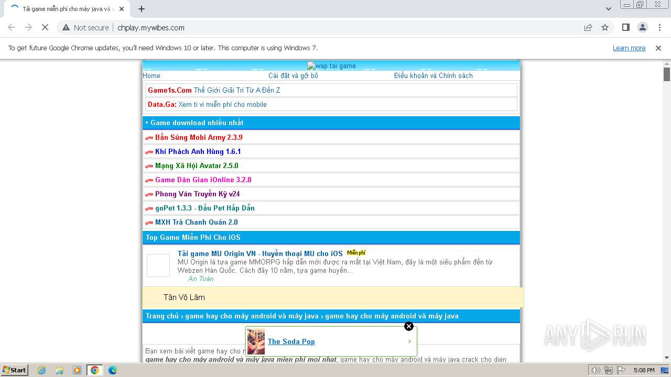Open the Chrome three-dot menu
The width and height of the screenshot is (671, 377).
659,28
